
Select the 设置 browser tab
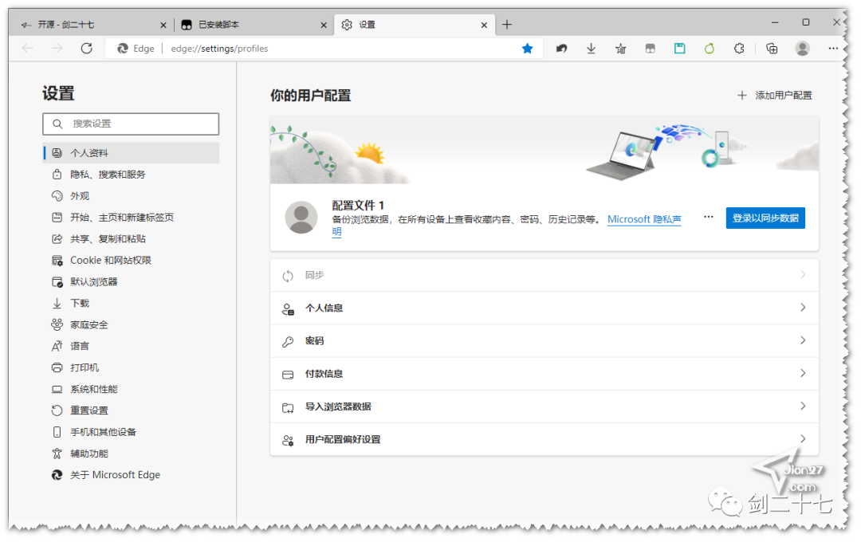point(414,25)
